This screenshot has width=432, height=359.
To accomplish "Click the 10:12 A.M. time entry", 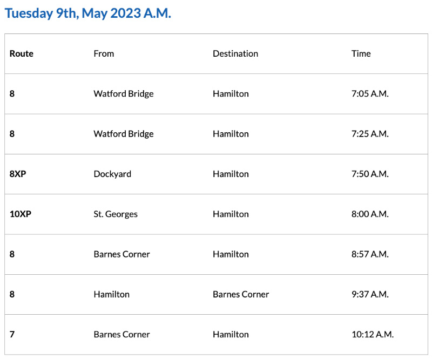I will [373, 334].
